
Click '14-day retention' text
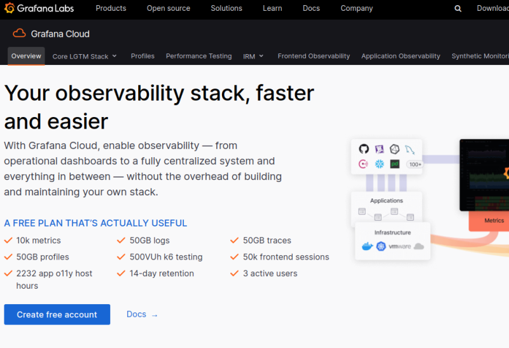click(162, 274)
